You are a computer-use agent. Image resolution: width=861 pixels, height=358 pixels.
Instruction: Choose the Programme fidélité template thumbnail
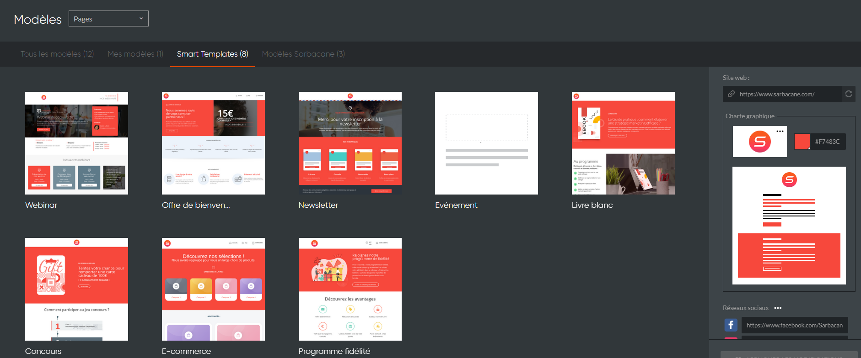tap(350, 289)
